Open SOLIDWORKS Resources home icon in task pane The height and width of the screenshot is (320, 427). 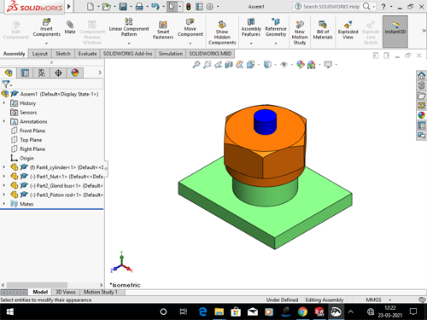421,75
